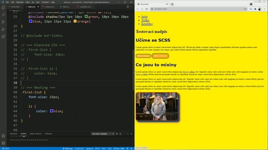Screen dimensions: 268x150
Task: Click blue color swatch on line 25
Action: point(31,21)
